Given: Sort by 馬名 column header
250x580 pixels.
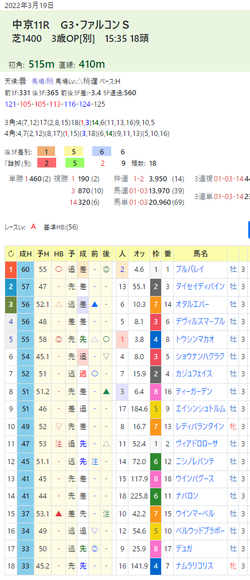Looking at the screenshot, I should click(201, 254).
